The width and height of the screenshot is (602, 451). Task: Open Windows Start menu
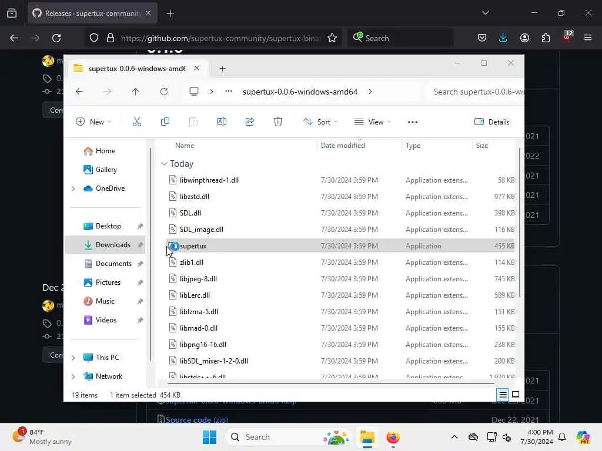click(210, 437)
